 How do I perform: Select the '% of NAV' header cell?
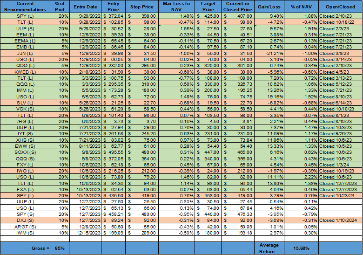[301, 7]
